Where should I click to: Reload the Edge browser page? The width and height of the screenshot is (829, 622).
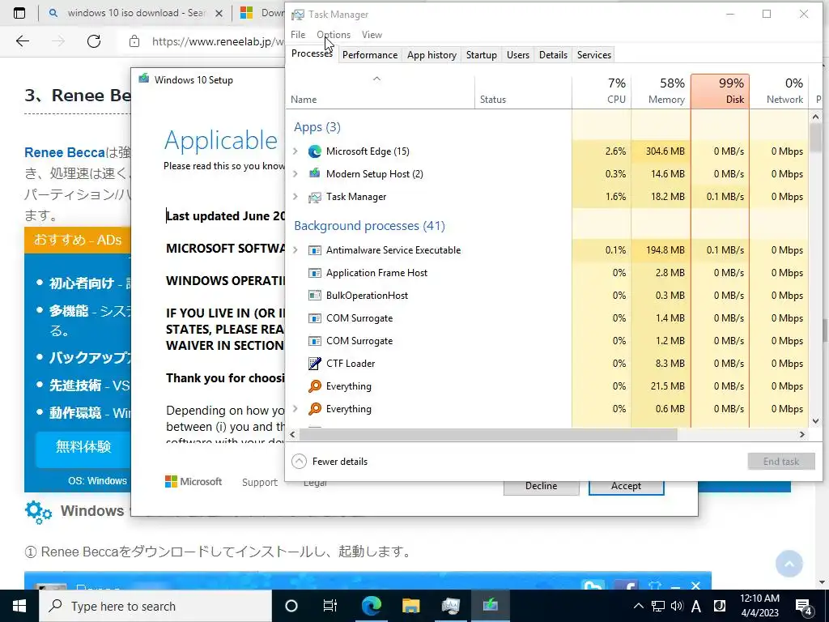tap(94, 41)
